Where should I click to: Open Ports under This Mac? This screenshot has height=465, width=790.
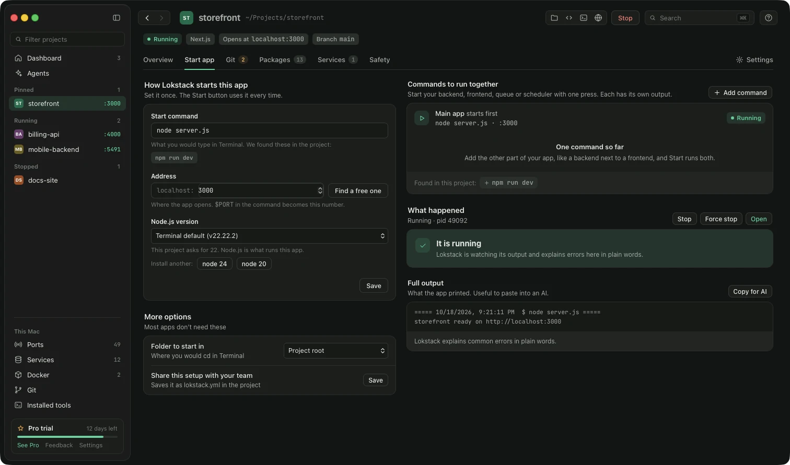click(x=67, y=344)
